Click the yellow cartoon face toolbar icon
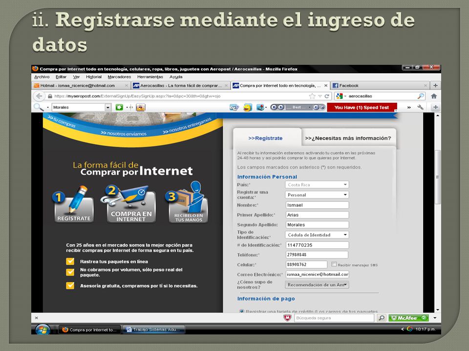The height and width of the screenshot is (351, 469). [x=247, y=107]
